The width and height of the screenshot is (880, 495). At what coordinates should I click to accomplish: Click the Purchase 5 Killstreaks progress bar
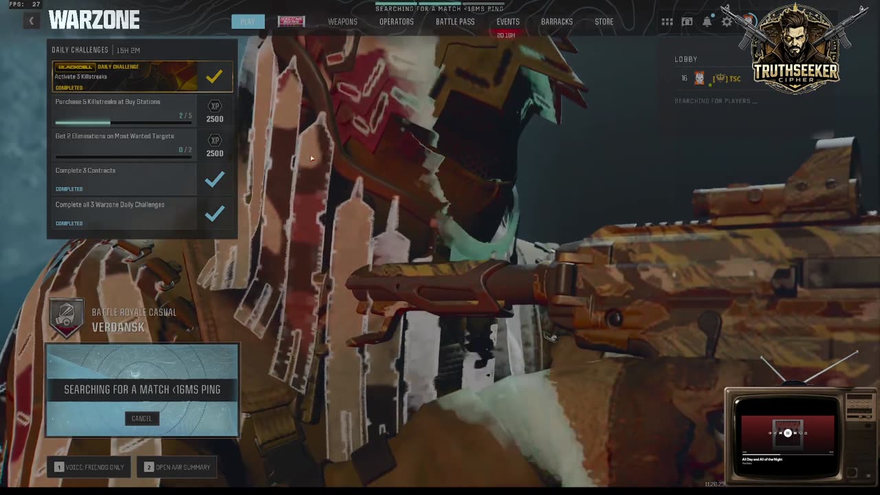pos(124,123)
